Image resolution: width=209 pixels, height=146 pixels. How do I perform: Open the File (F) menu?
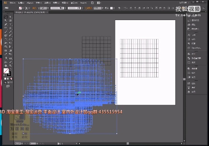tap(13, 3)
